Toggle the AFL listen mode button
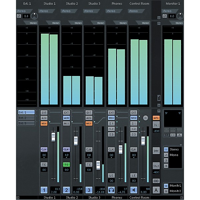This screenshot has height=200, width=200. (x=156, y=118)
